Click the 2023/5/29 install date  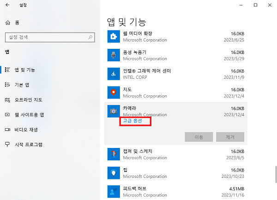click(x=234, y=59)
